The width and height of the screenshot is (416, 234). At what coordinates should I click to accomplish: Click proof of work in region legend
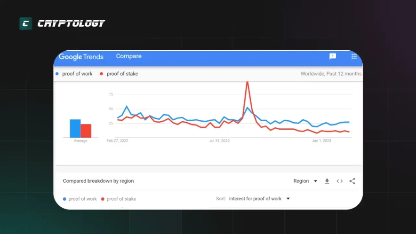(x=82, y=199)
